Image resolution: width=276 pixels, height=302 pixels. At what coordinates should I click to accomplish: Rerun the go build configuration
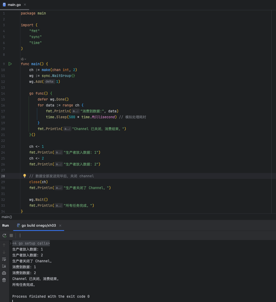5,235
